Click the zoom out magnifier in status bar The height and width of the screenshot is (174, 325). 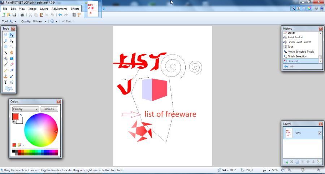pyautogui.click(x=289, y=170)
